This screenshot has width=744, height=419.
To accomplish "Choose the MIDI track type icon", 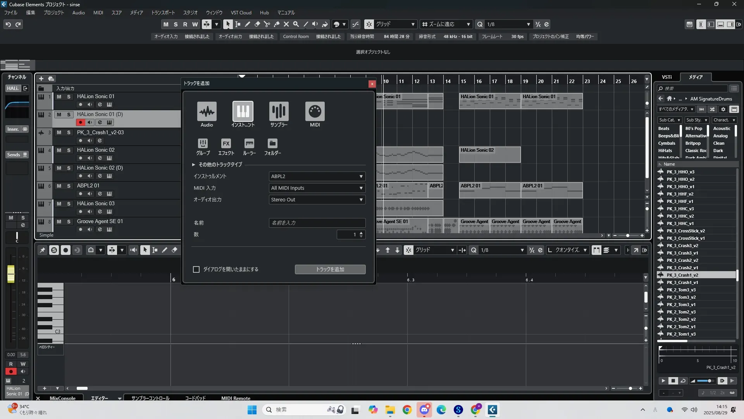I will [315, 112].
